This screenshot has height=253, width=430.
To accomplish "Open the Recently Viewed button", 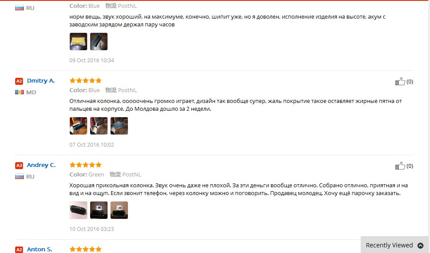I will [x=395, y=245].
